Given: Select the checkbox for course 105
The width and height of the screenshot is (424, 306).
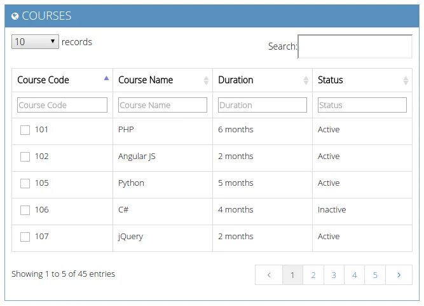Looking at the screenshot, I should pos(25,183).
